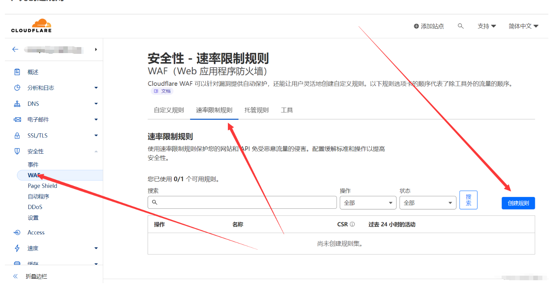Image resolution: width=554 pixels, height=290 pixels.
Task: Select the 速率限制规则 tab
Action: 214,110
